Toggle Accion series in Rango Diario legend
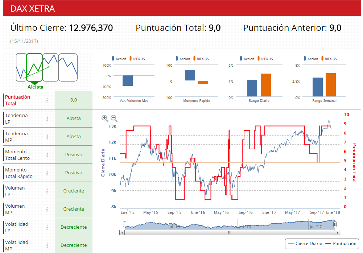 (x=247, y=59)
